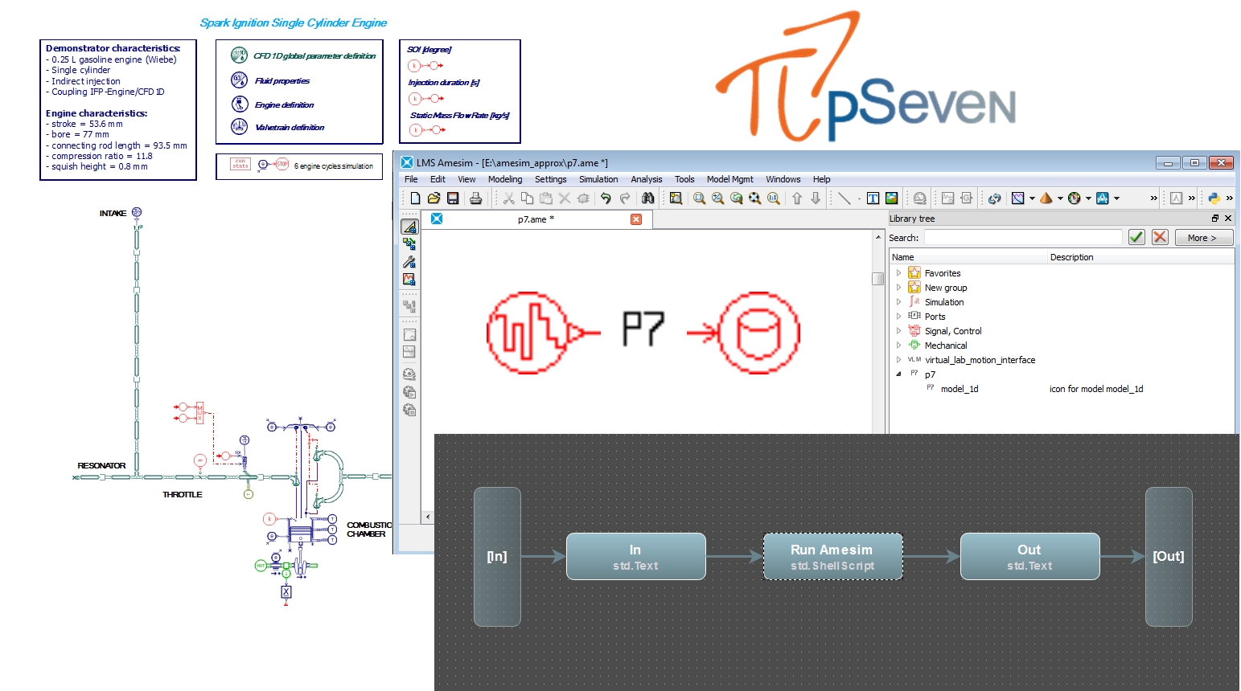
Task: Close the p7.ame tab
Action: point(636,219)
